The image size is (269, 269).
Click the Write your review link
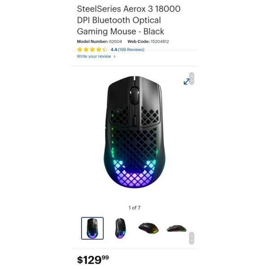point(94,56)
